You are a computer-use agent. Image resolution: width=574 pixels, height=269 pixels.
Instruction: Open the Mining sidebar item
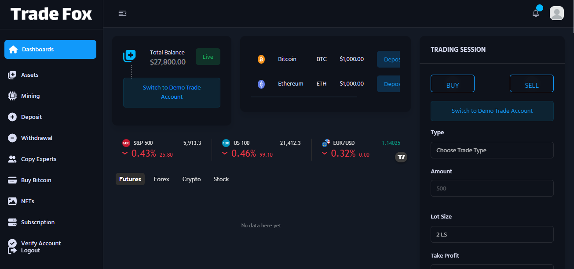30,96
